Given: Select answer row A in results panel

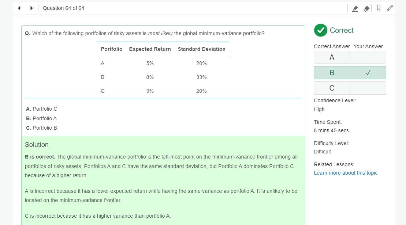Looking at the screenshot, I should 350,57.
